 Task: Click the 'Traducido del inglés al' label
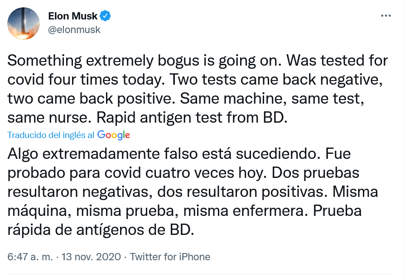(51, 135)
